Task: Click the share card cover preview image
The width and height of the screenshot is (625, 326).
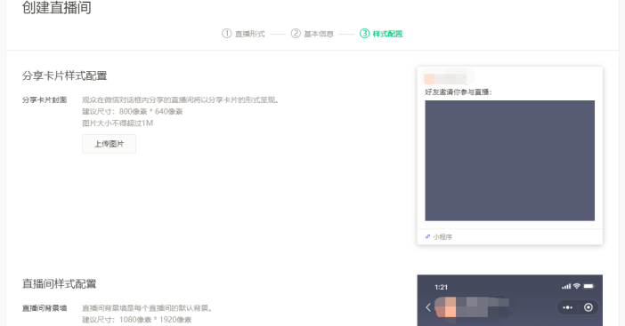Action: (x=509, y=161)
